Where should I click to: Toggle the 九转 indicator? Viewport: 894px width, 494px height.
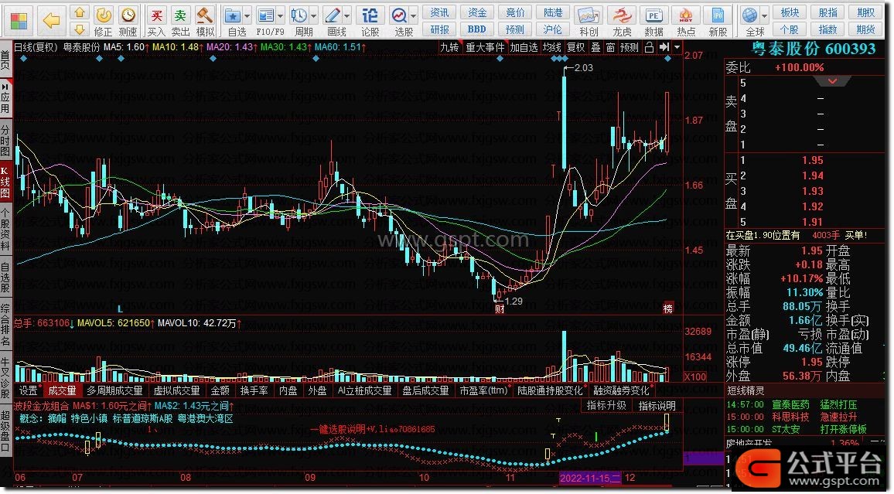449,48
